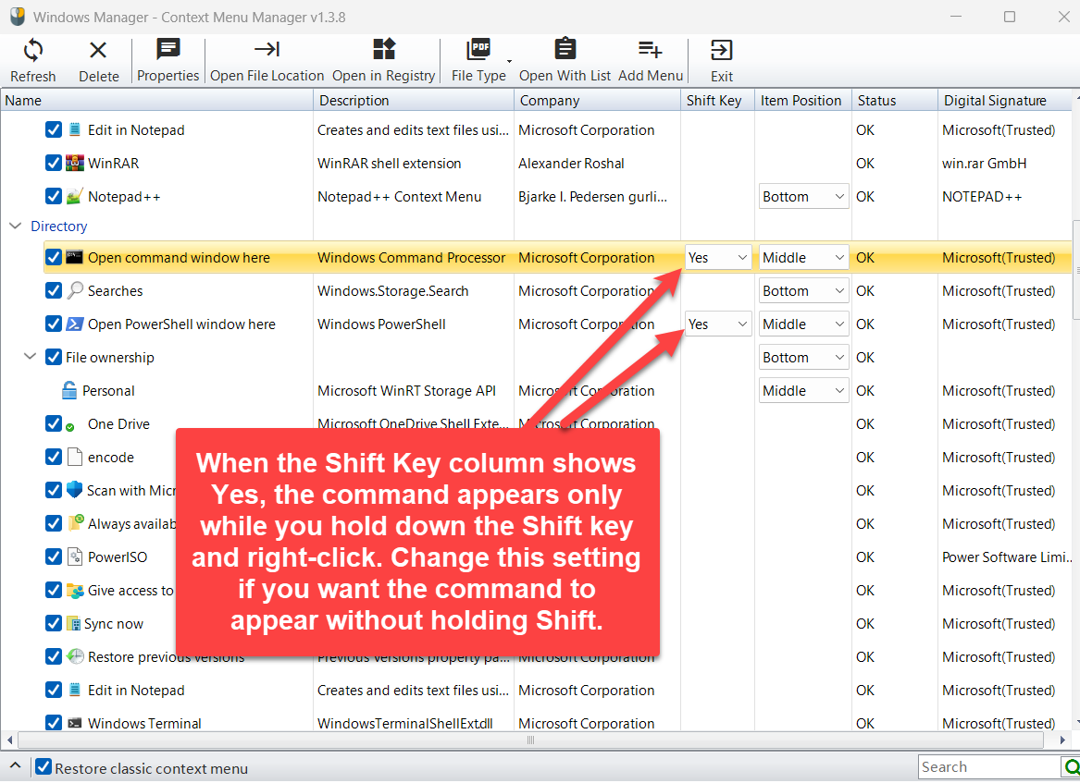Sort by the Name column header
1080x783 pixels.
point(157,101)
